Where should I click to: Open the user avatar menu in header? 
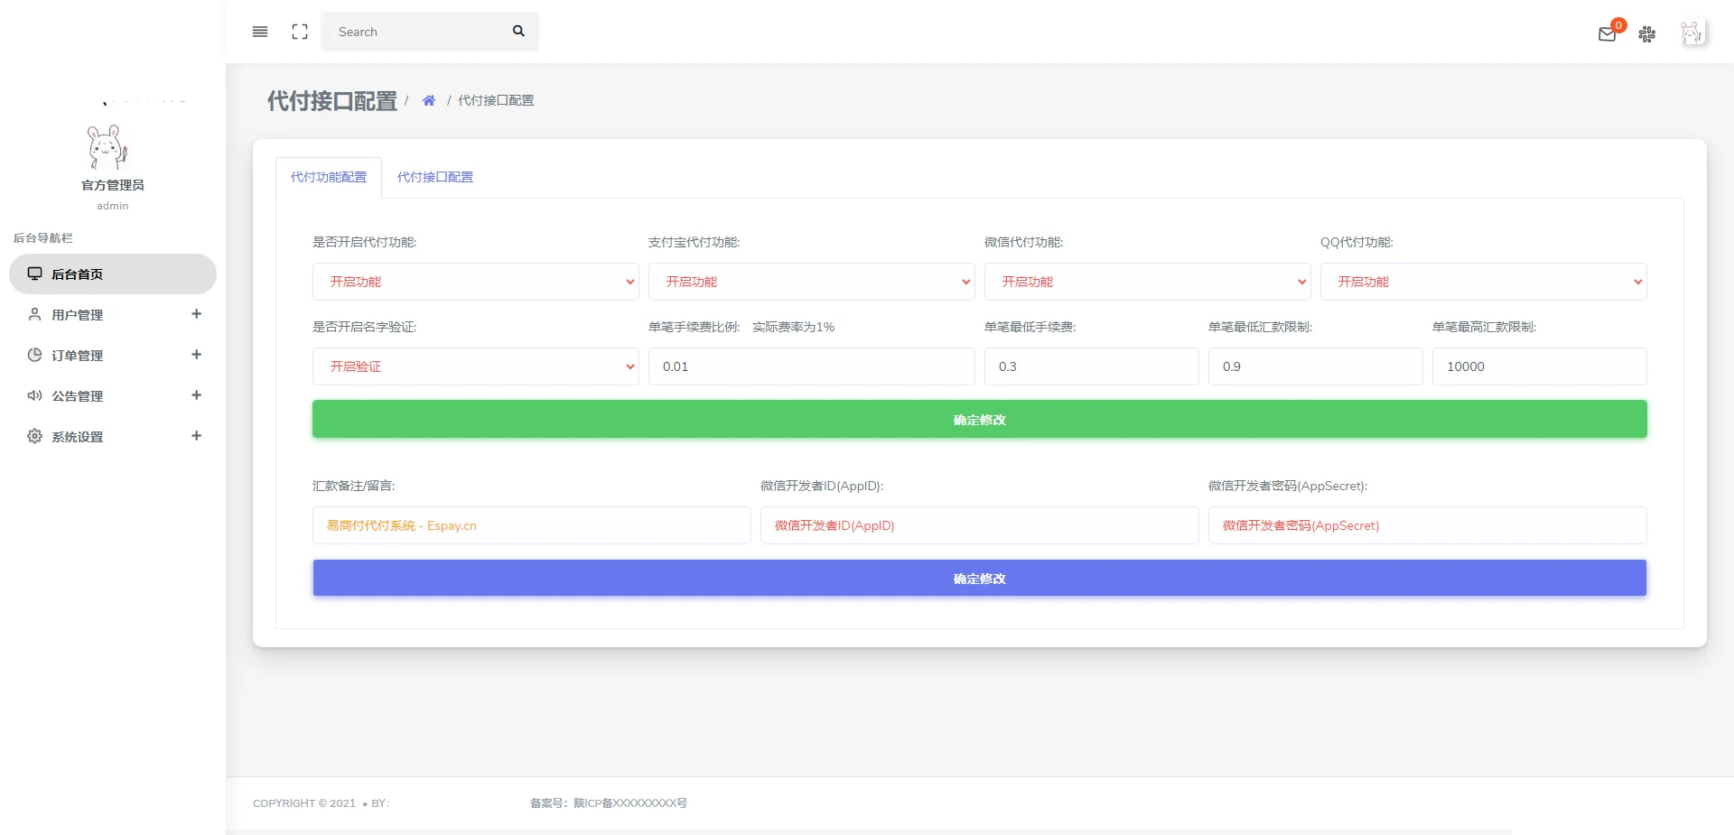(1692, 33)
